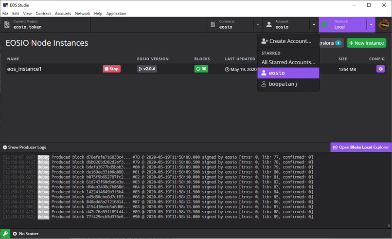Click the SIZE column header
The image size is (392, 239).
(343, 59)
